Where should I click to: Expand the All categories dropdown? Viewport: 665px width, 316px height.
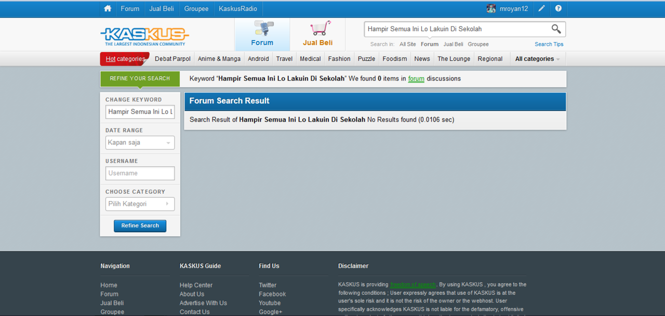pos(537,59)
